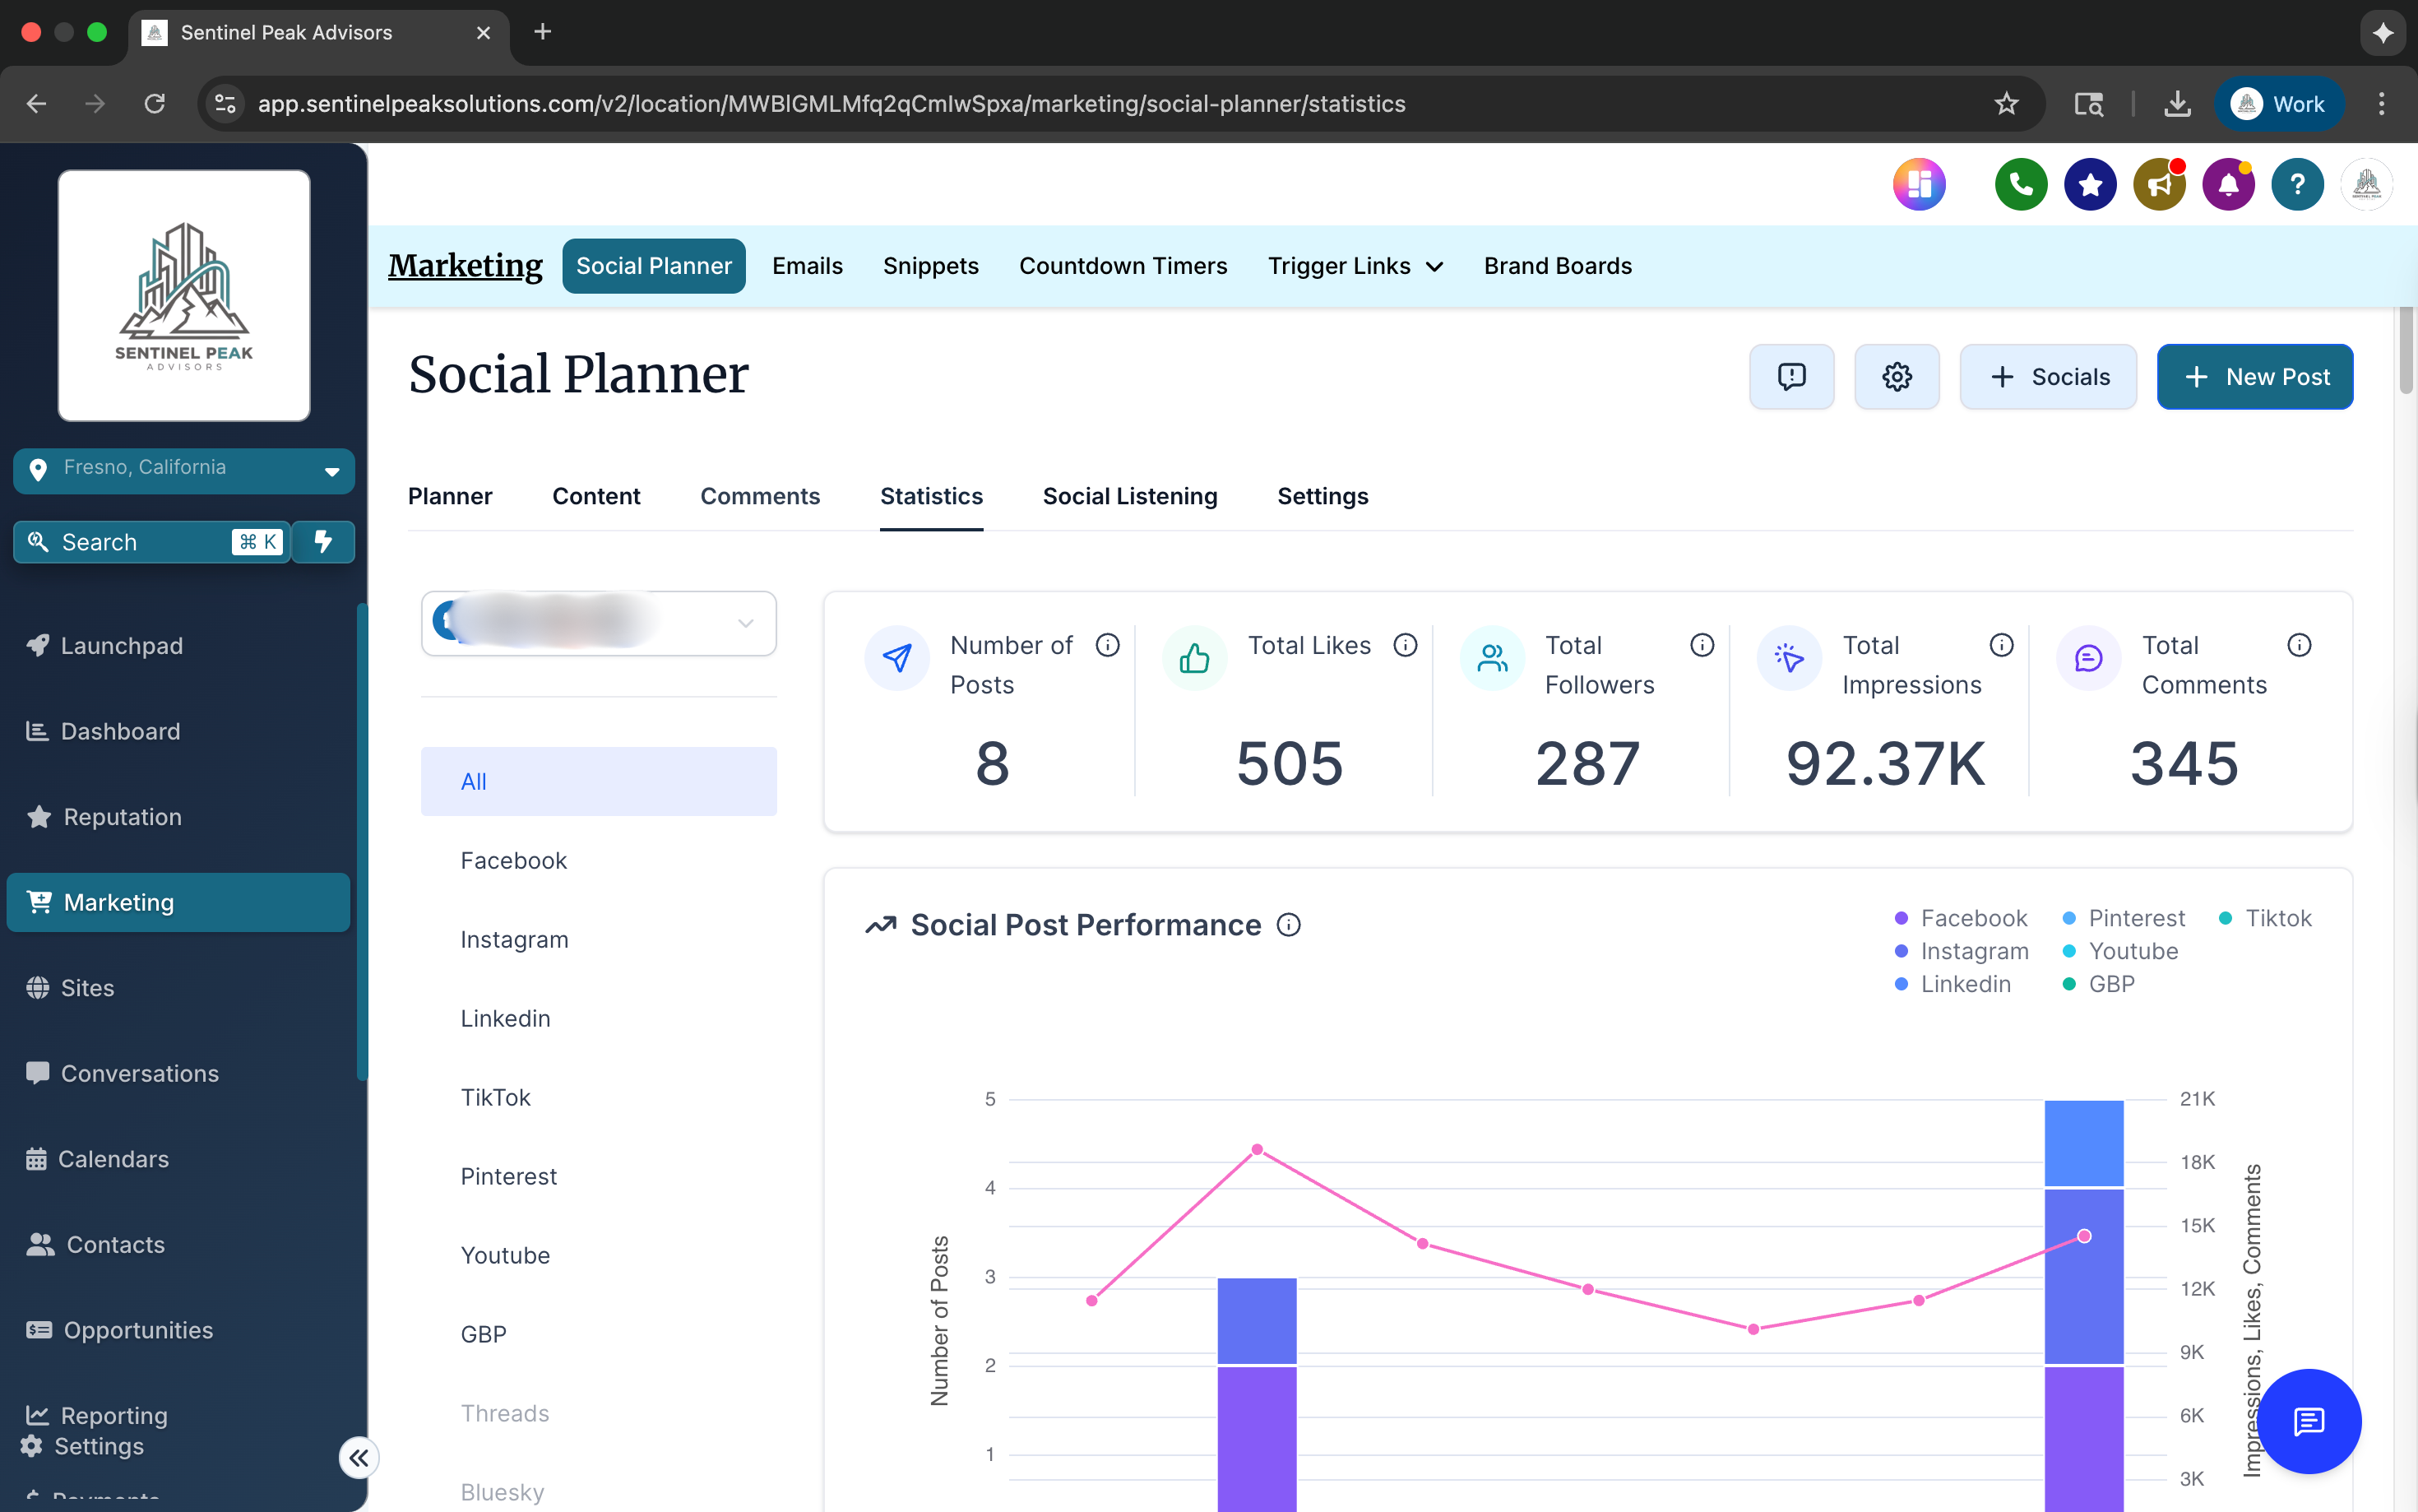This screenshot has height=1512, width=2418.
Task: Open Social Planner gear settings icon
Action: (x=1897, y=377)
